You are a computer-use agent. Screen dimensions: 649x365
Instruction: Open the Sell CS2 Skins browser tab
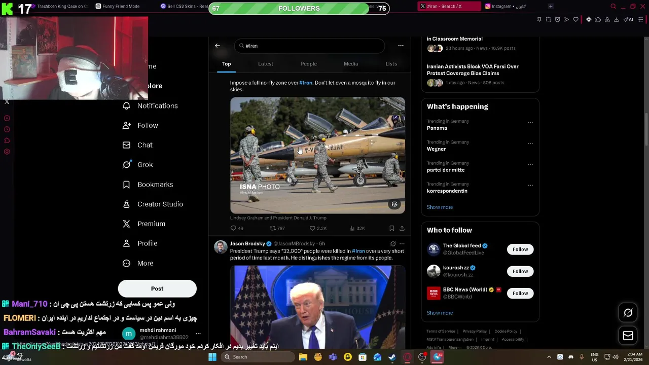(184, 6)
